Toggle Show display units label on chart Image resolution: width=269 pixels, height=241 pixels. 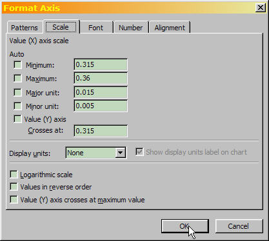(139, 152)
